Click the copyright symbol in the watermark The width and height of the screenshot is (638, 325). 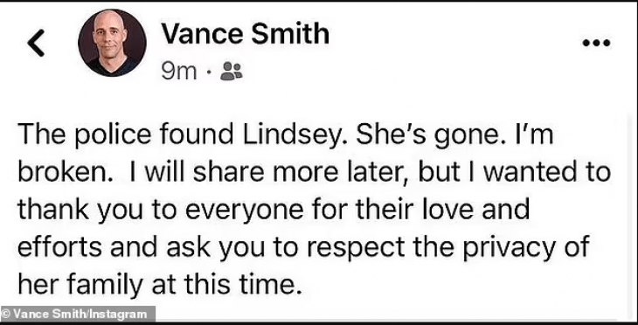coord(6,314)
